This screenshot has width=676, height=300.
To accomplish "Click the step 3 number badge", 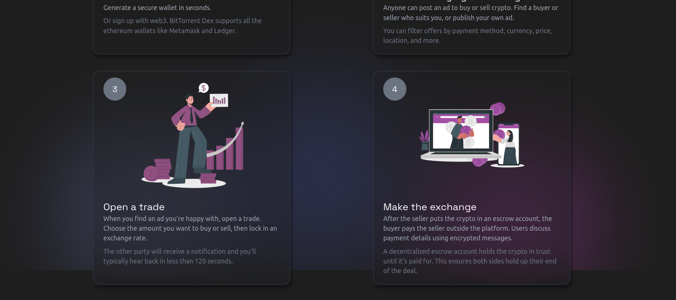I will tap(115, 89).
